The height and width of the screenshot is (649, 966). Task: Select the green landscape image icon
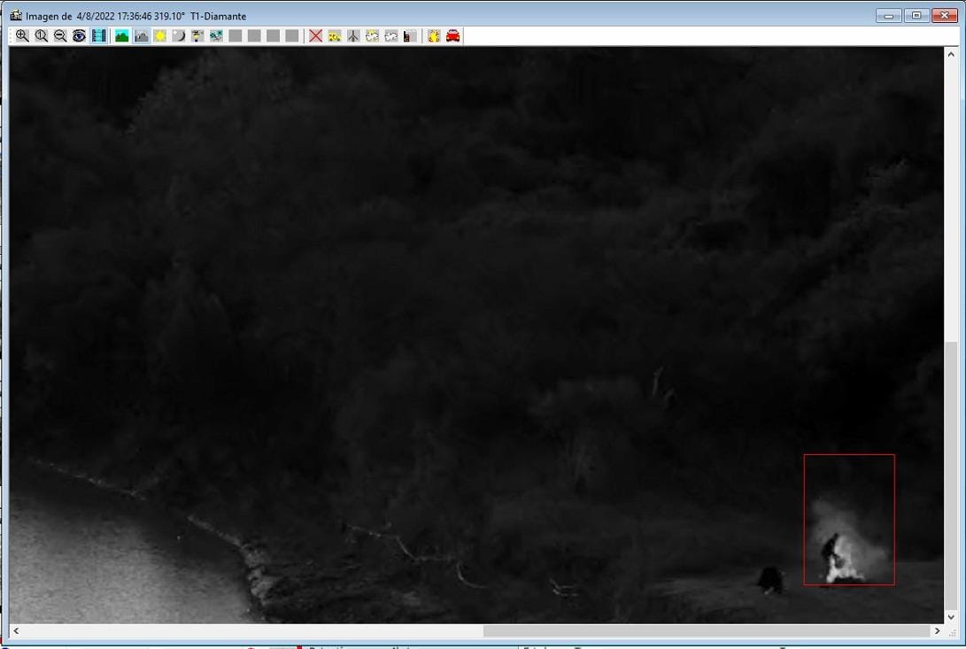[122, 36]
